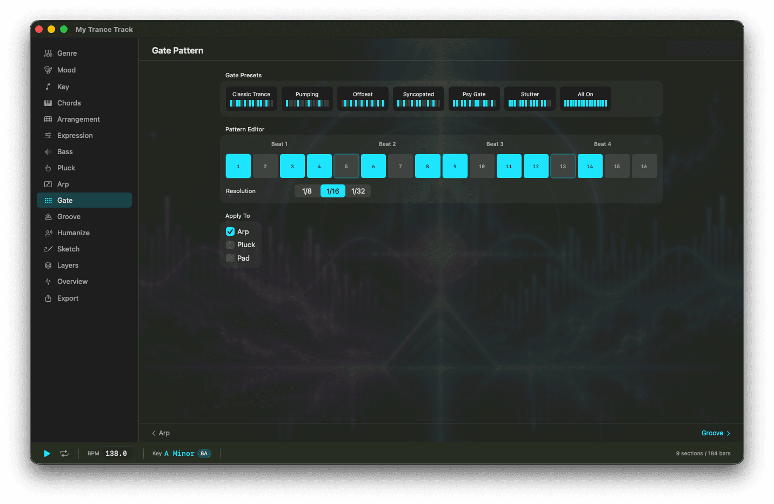Open the Arrangement grid icon
Screen dimensions: 774x504
click(48, 120)
